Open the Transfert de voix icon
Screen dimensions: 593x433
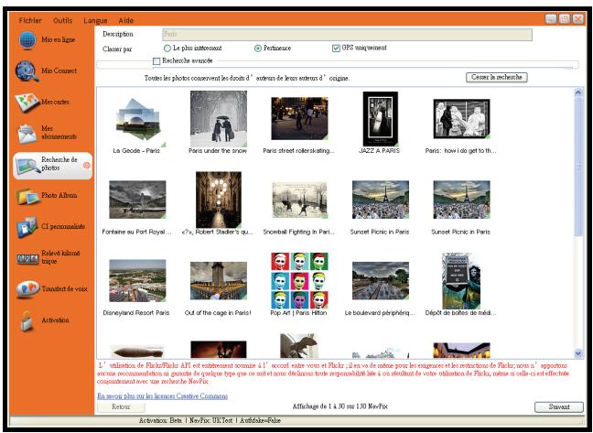(x=27, y=289)
